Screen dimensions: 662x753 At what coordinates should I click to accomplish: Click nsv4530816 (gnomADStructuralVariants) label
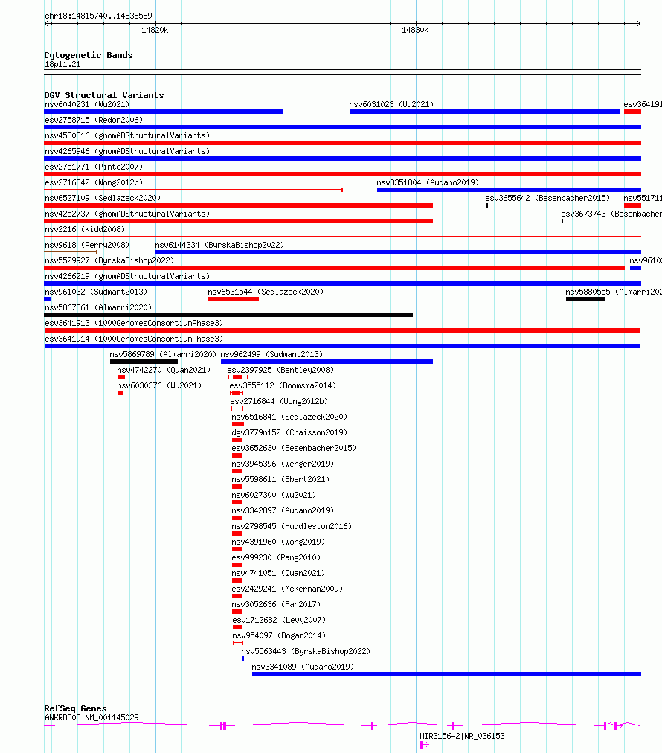pos(127,135)
